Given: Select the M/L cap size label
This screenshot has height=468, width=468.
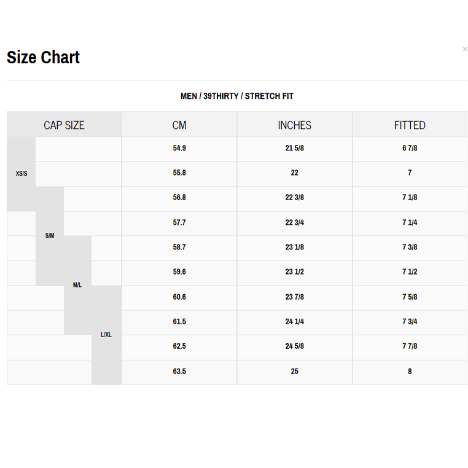Looking at the screenshot, I should point(77,285).
